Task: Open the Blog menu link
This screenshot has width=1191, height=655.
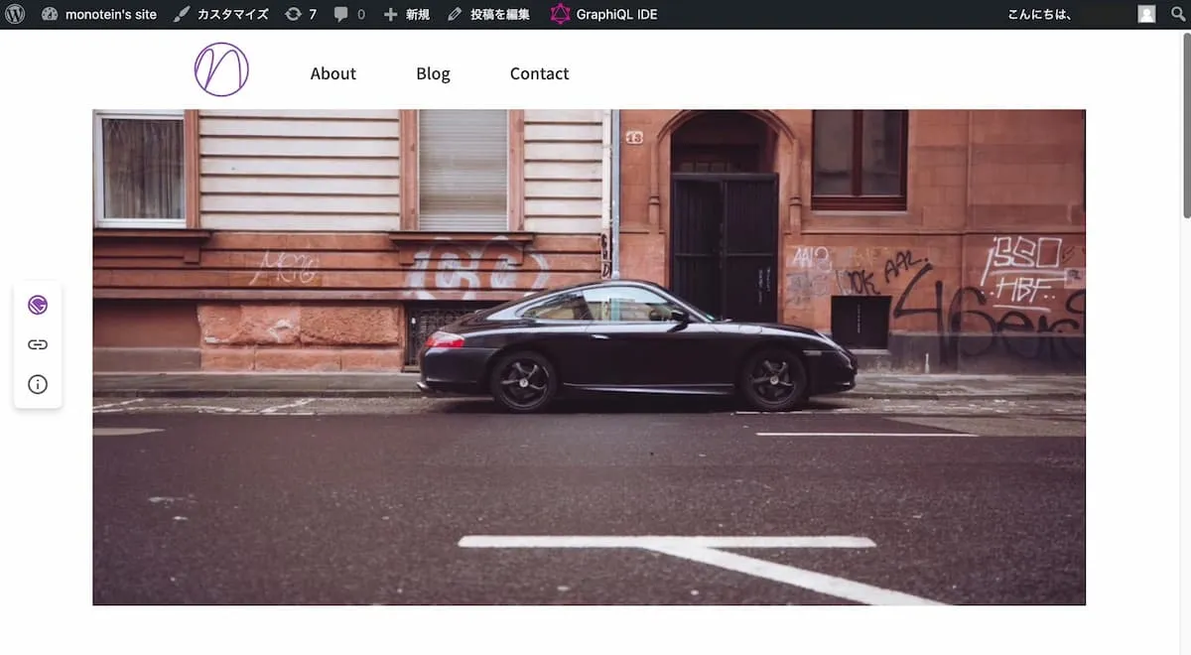Action: [433, 73]
